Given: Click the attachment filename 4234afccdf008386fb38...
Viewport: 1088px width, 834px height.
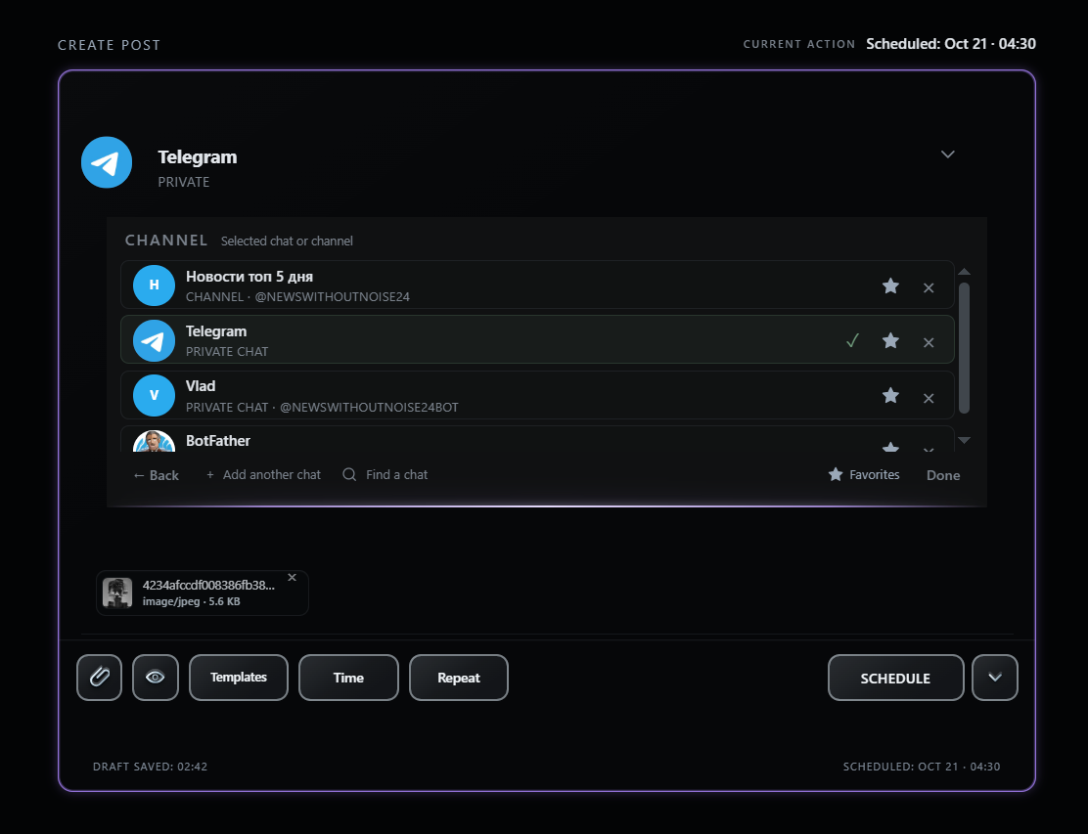Looking at the screenshot, I should pyautogui.click(x=208, y=585).
